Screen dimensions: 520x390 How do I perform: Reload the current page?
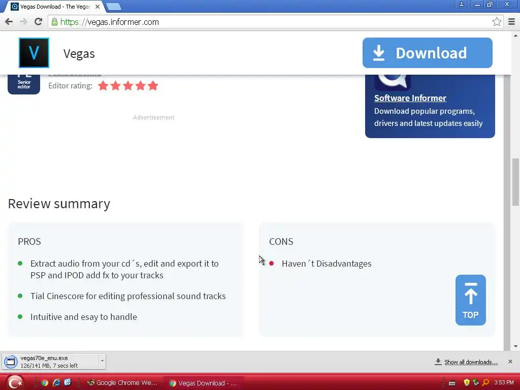point(39,22)
